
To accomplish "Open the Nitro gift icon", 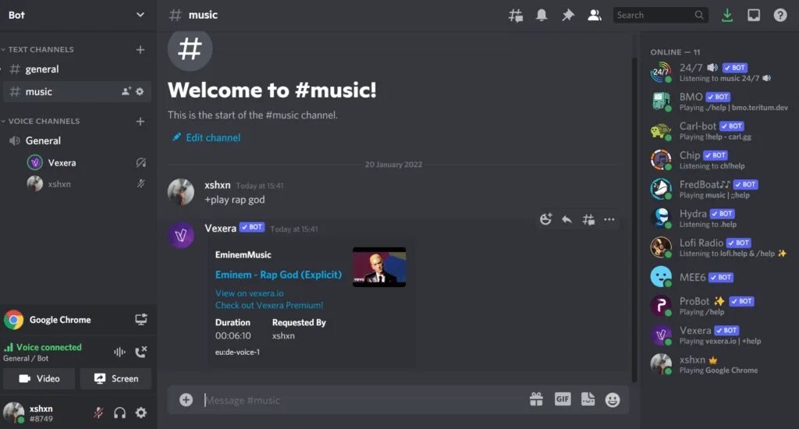I will pyautogui.click(x=536, y=399).
